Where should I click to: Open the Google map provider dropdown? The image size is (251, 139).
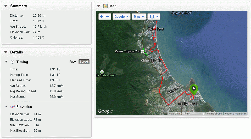click(121, 17)
